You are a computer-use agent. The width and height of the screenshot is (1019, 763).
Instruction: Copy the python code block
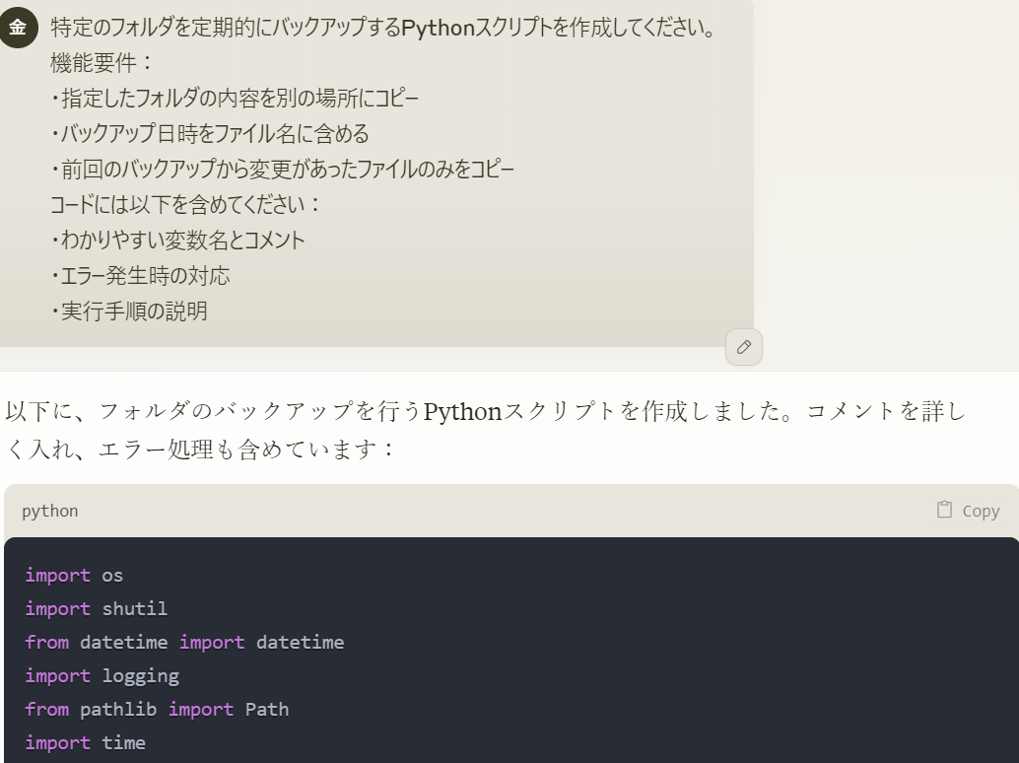(x=968, y=511)
